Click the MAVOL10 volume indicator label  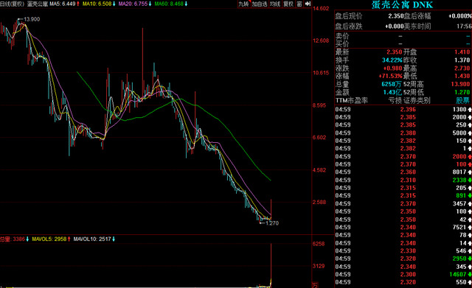[94, 239]
